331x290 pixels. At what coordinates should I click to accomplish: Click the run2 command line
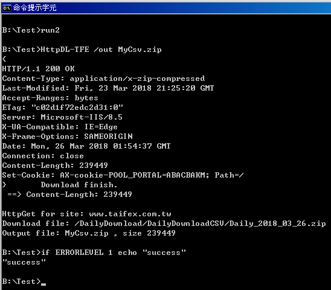click(31, 30)
